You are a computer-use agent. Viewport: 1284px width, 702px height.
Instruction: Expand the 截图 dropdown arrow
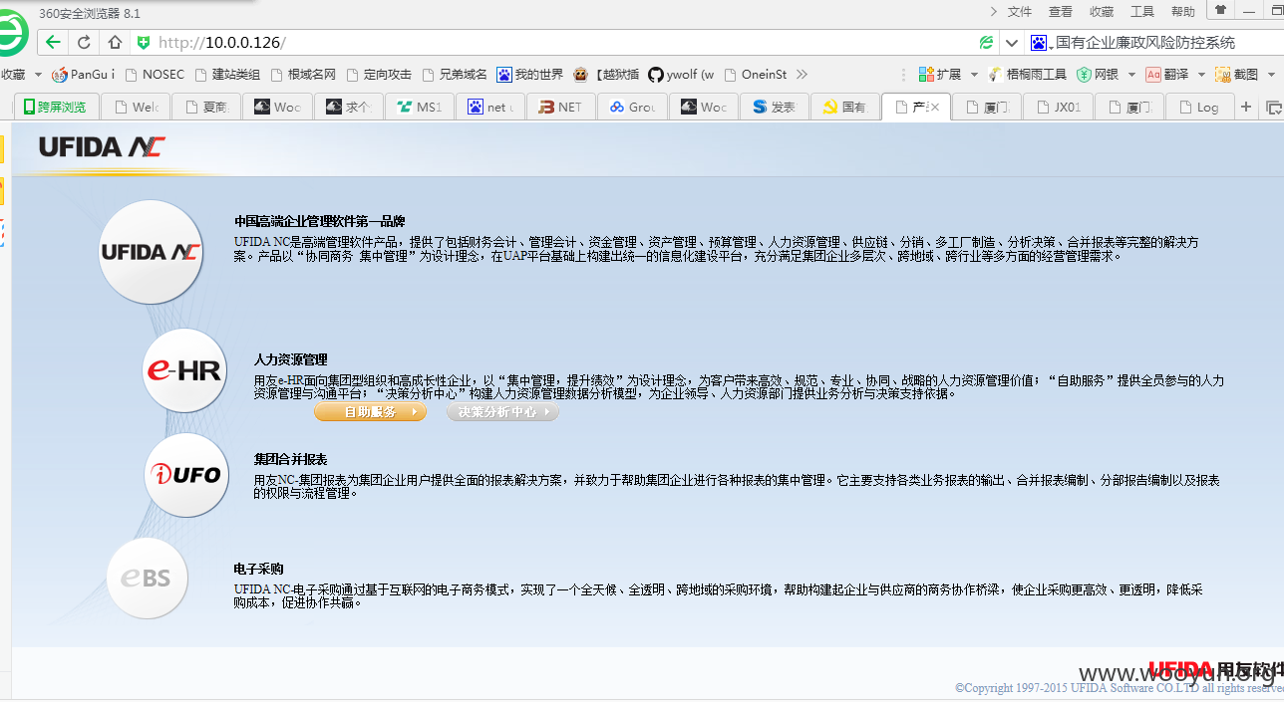pos(1270,75)
